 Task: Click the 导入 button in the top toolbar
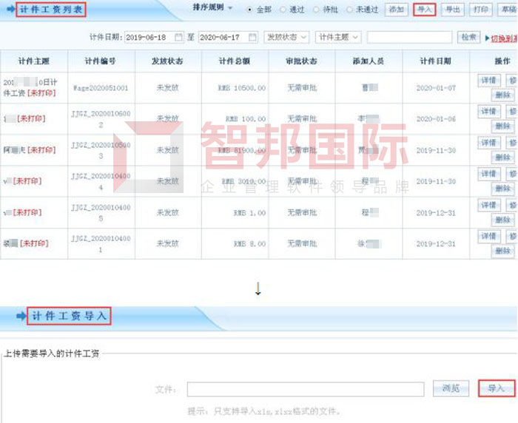[x=425, y=10]
